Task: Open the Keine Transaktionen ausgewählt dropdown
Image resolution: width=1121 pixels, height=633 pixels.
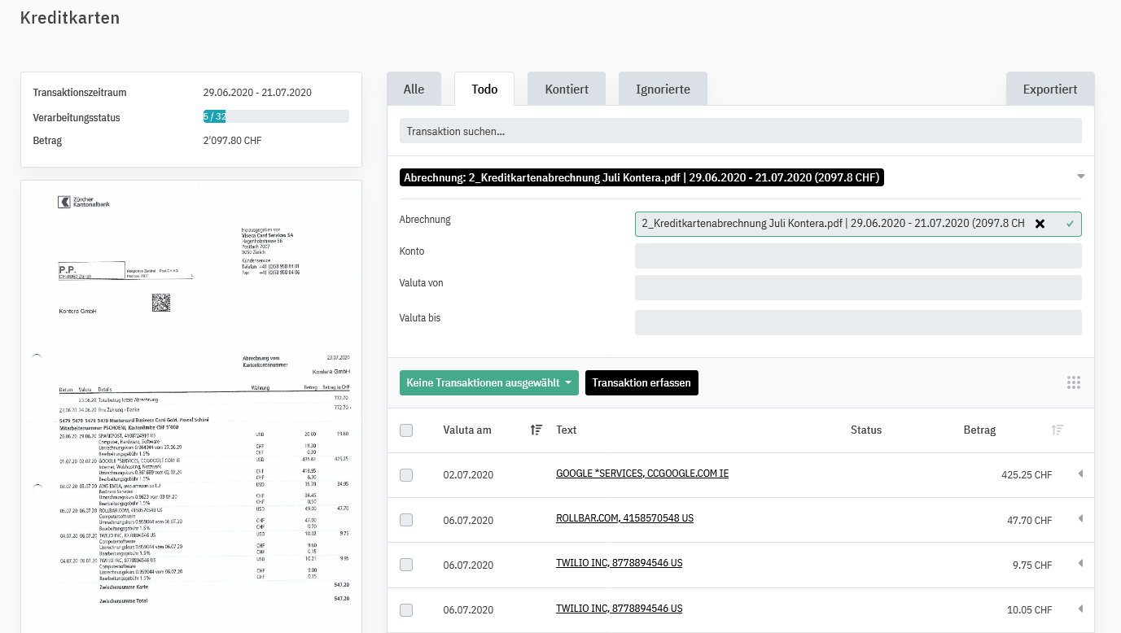Action: coord(489,383)
